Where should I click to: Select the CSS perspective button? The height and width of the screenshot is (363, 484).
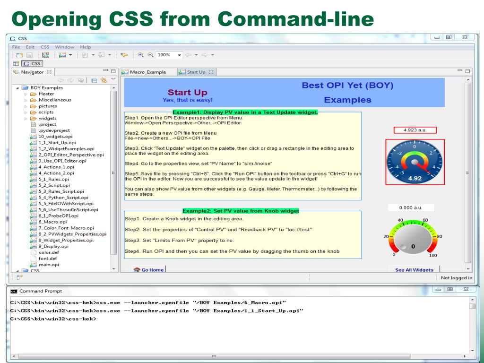click(x=32, y=64)
